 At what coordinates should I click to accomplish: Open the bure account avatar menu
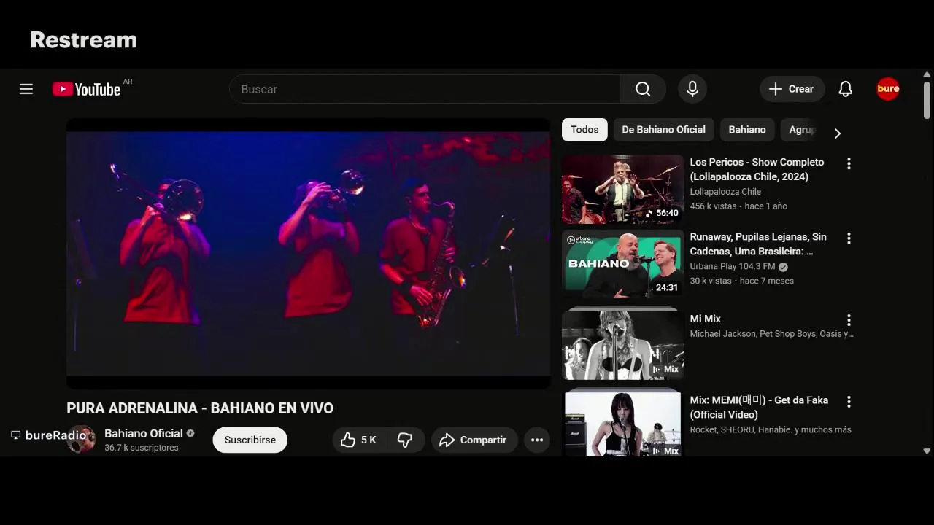pyautogui.click(x=888, y=89)
